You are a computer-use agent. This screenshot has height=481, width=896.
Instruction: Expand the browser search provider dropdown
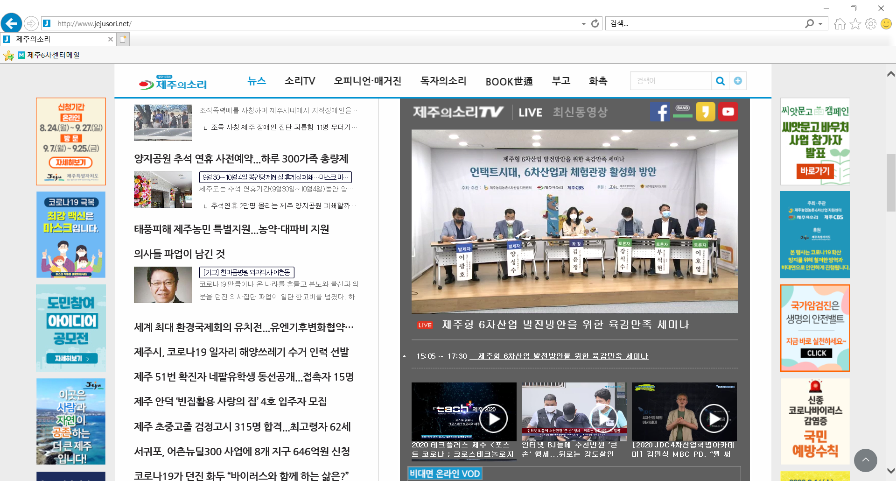(820, 24)
